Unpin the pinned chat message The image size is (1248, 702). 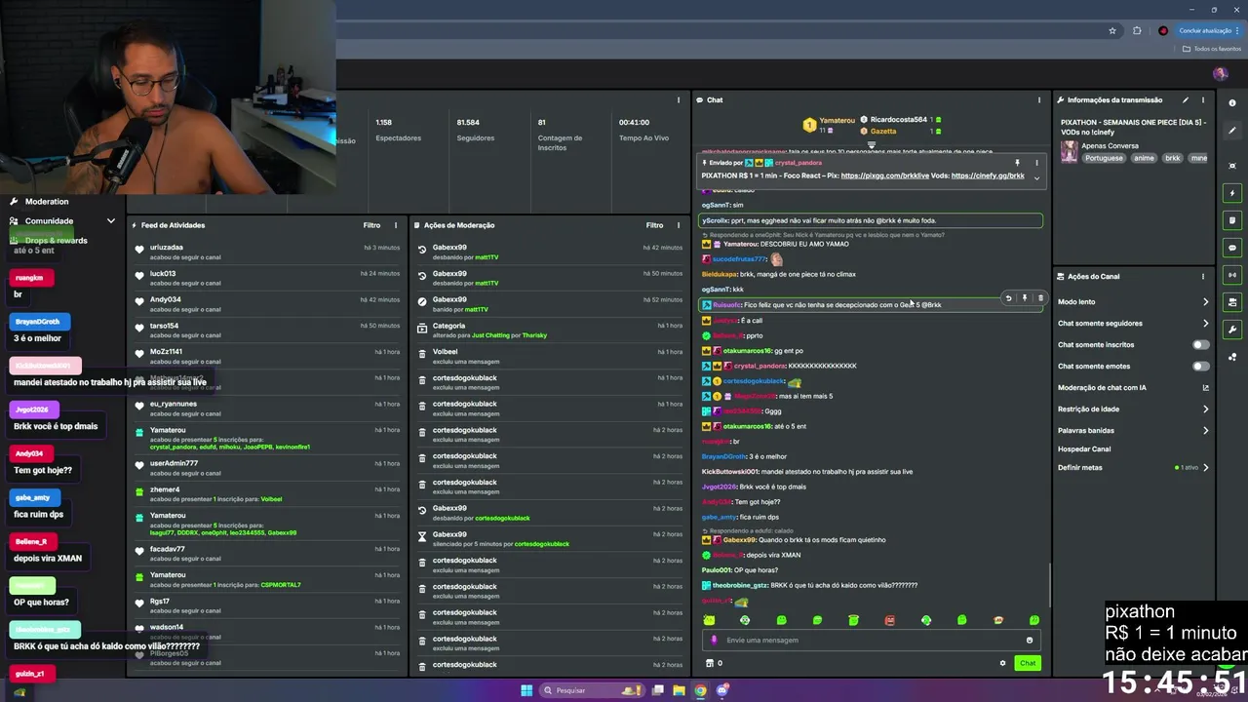coord(1017,163)
